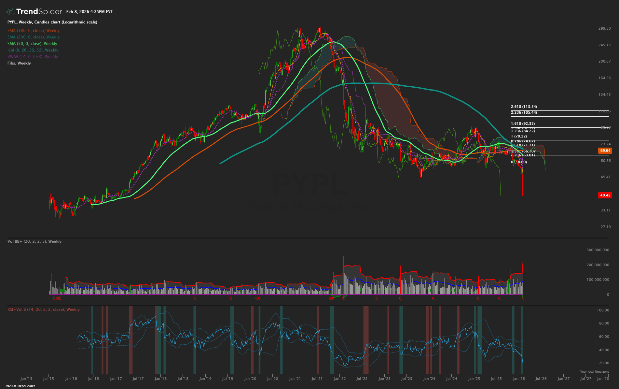The image size is (619, 389).
Task: Click the rightmost red C marker under volume
Action: pos(523,298)
